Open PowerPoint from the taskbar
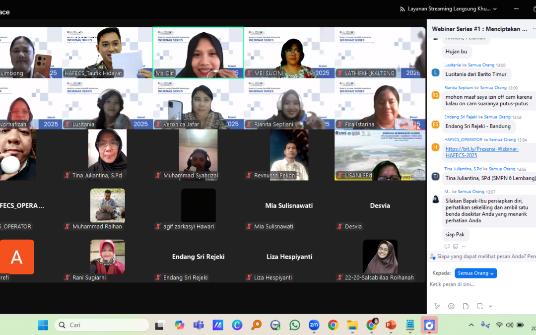Viewport: 536px width, 335px height. tap(391, 325)
